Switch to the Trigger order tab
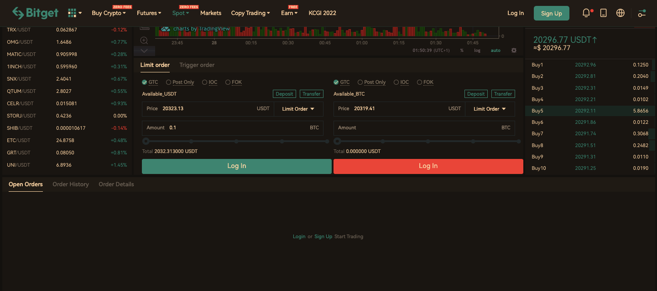Image resolution: width=657 pixels, height=291 pixels. point(197,65)
